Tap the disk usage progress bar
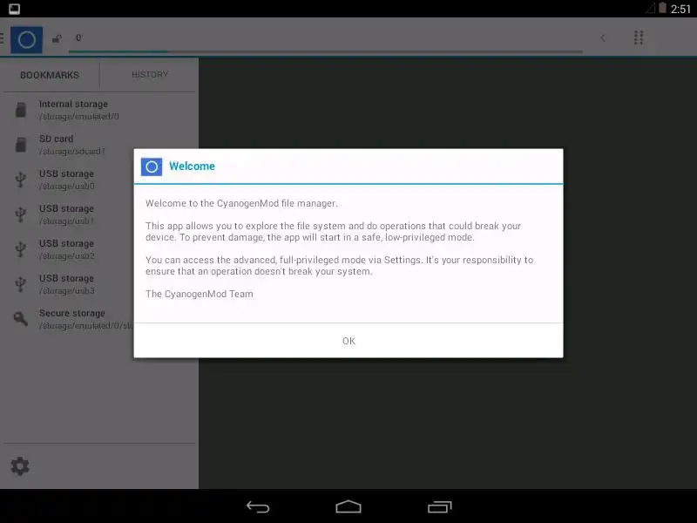 (325, 51)
